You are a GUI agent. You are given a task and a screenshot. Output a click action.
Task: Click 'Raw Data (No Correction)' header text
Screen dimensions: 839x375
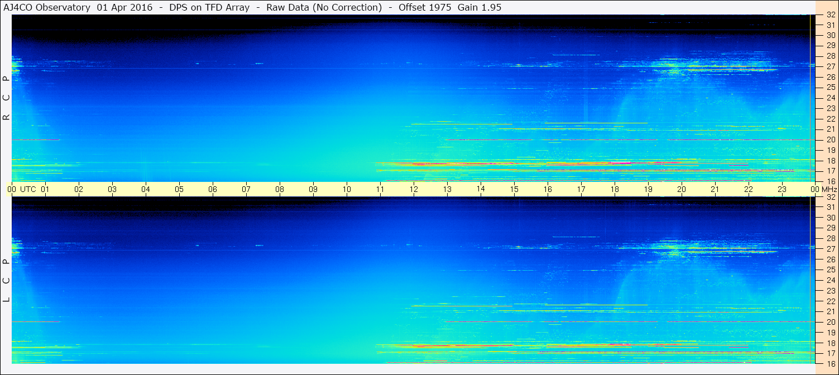324,7
